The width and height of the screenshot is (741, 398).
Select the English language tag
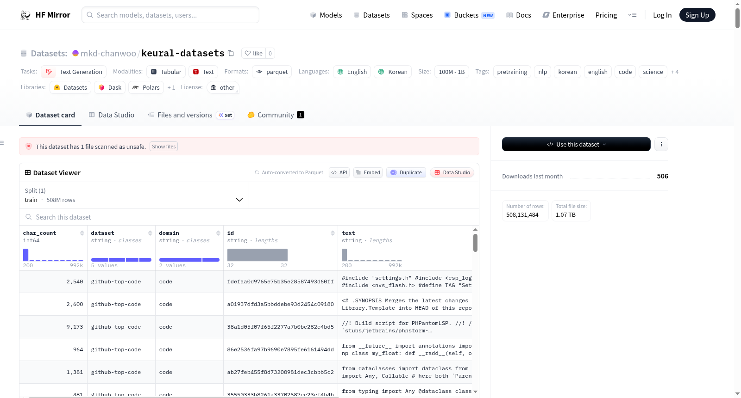[x=352, y=72]
